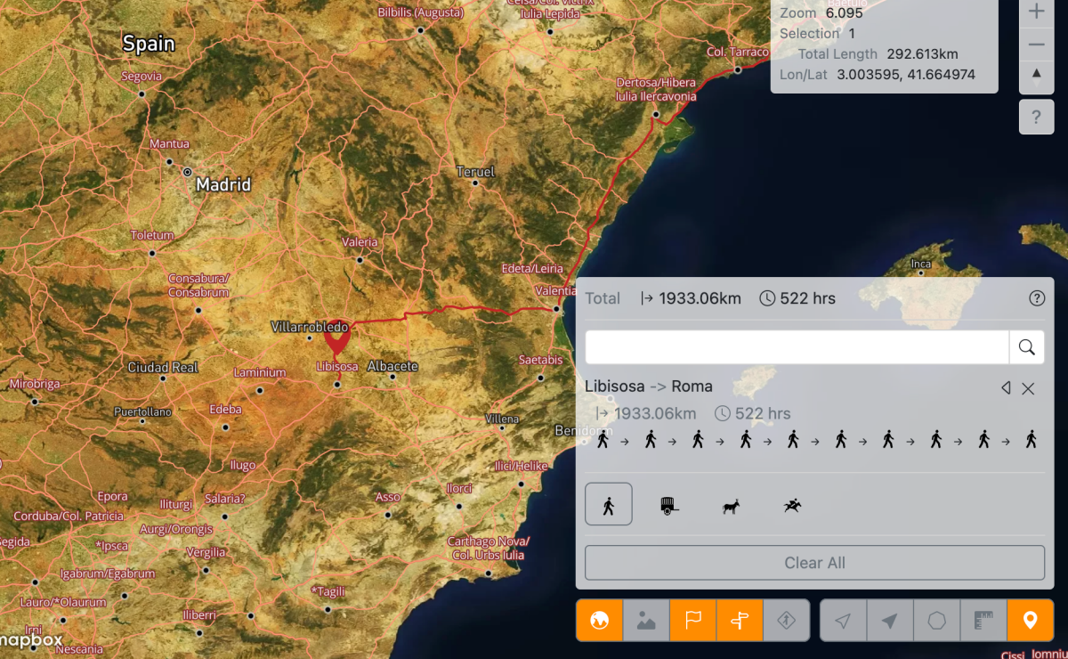Click the route search input field
1068x659 pixels.
tap(797, 347)
